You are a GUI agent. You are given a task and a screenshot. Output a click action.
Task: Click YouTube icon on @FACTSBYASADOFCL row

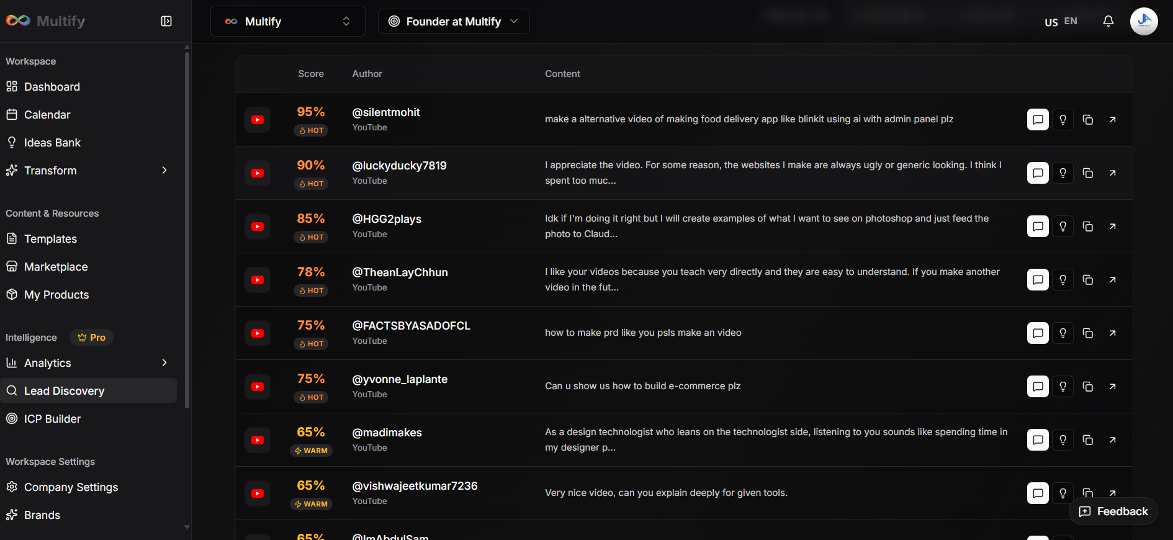(x=258, y=333)
